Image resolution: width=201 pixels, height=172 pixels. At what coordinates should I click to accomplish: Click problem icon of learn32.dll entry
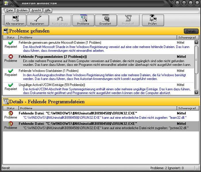point(11,113)
